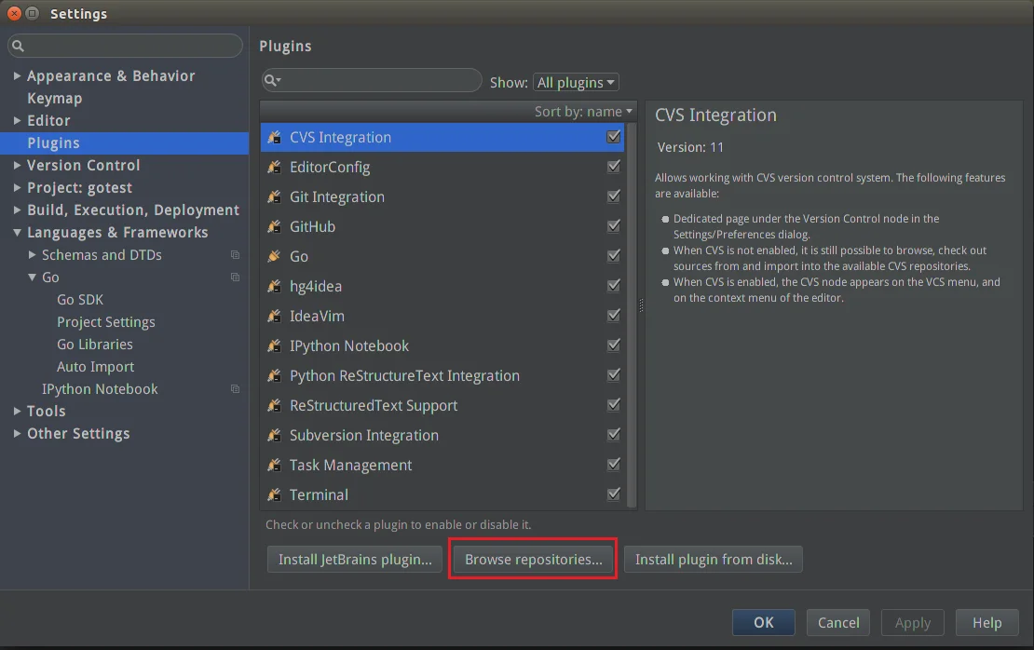Click the Browse repositories button
Image resolution: width=1034 pixels, height=650 pixels.
(x=534, y=559)
